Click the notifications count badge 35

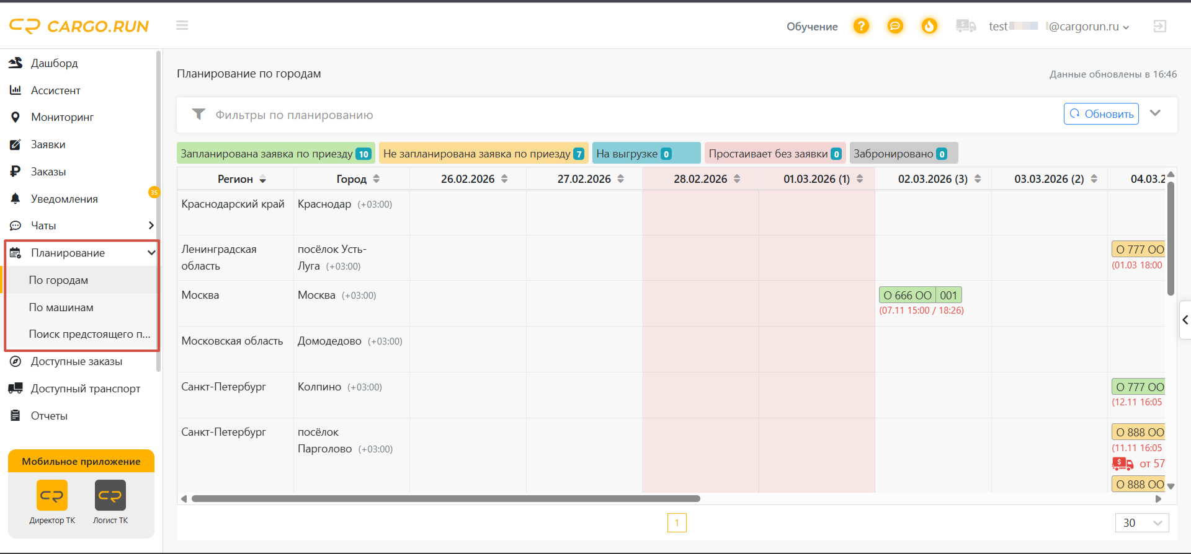pos(154,192)
